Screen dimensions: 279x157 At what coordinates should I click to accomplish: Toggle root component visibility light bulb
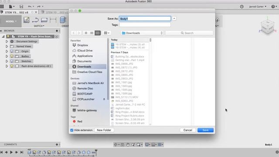8,37
